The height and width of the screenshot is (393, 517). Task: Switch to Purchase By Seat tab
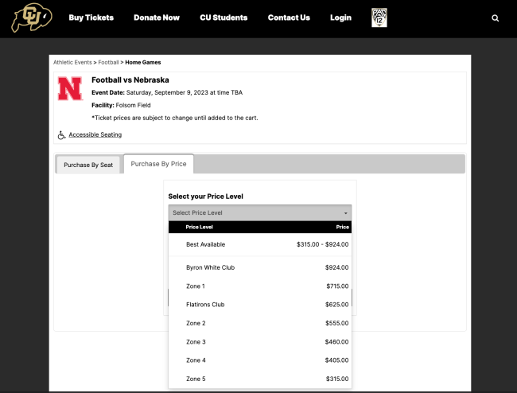(88, 165)
